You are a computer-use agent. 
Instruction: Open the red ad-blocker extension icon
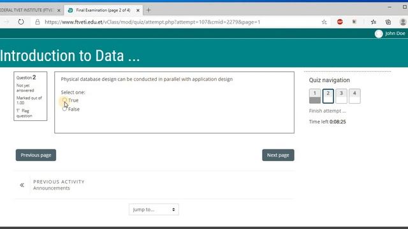[x=340, y=22]
